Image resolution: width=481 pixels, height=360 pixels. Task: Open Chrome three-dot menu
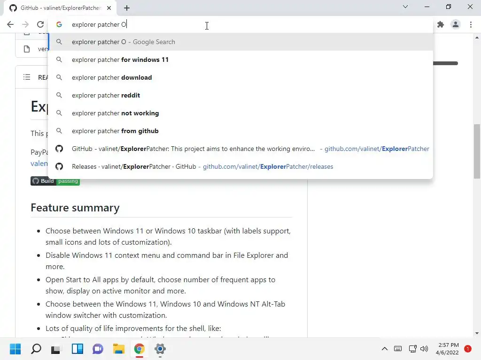coord(471,24)
